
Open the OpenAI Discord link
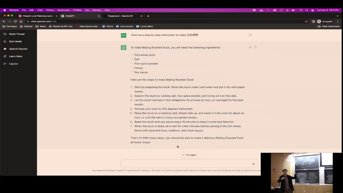16,49
